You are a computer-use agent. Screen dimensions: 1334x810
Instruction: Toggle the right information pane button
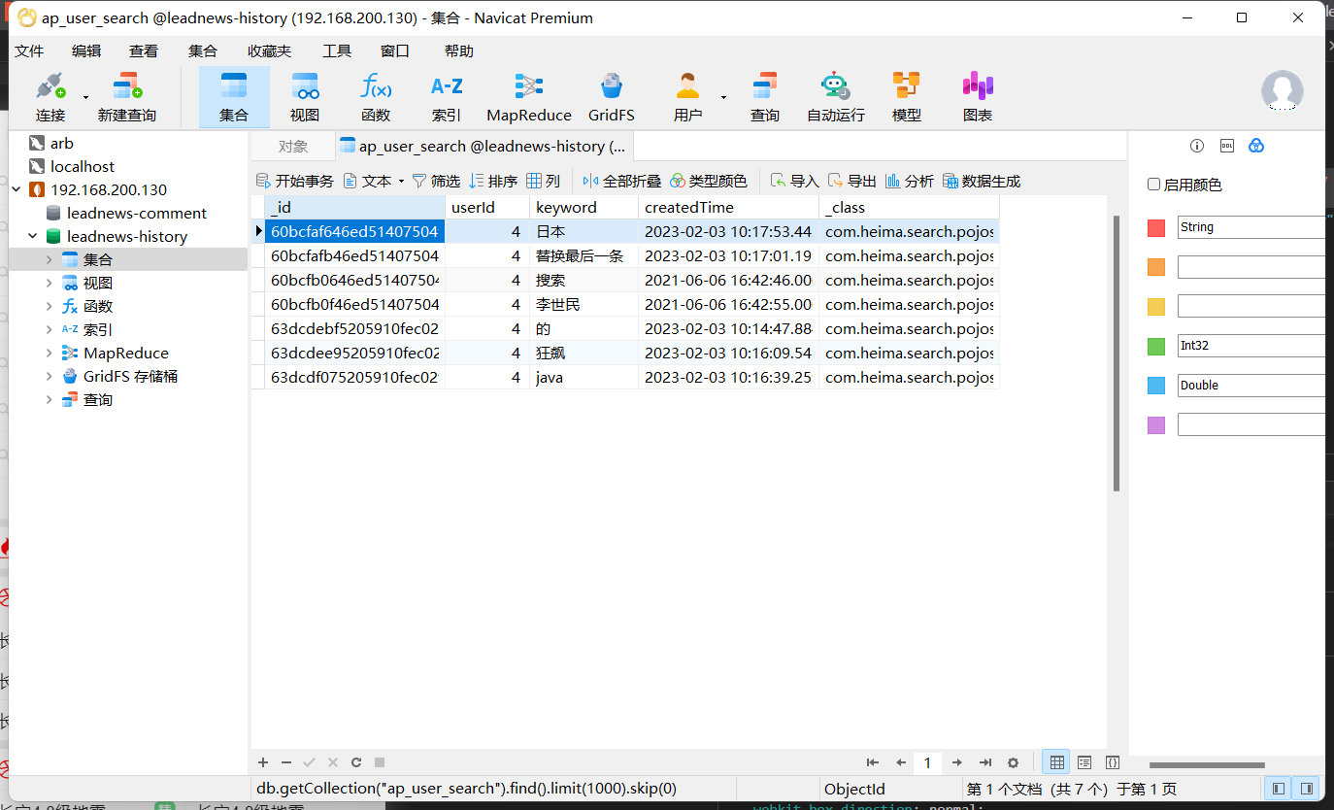(x=1307, y=789)
